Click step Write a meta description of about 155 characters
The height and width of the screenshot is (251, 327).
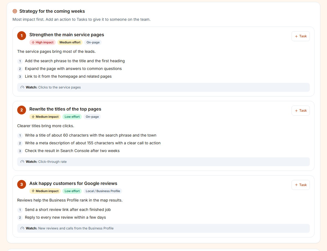(x=93, y=143)
